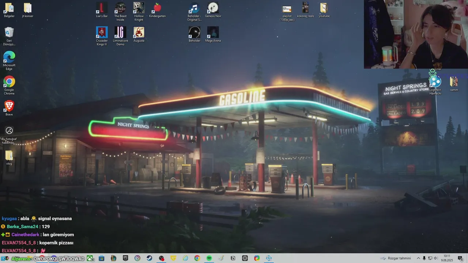The width and height of the screenshot is (468, 263).
Task: Open microphone tray icon
Action: (x=424, y=258)
